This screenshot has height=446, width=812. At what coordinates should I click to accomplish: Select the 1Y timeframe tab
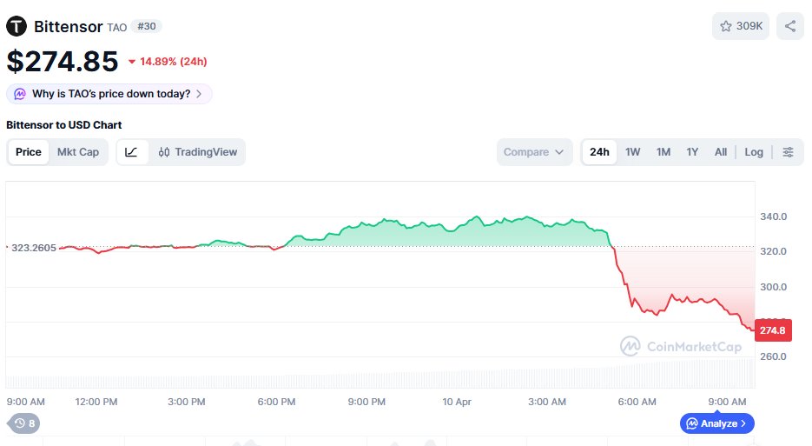(692, 152)
